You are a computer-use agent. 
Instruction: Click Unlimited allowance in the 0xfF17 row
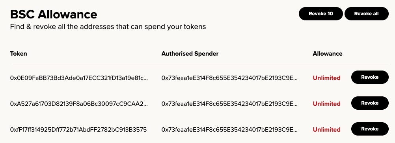click(326, 129)
